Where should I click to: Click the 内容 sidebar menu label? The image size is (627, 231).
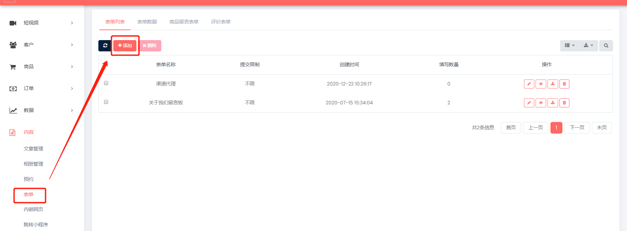click(29, 132)
